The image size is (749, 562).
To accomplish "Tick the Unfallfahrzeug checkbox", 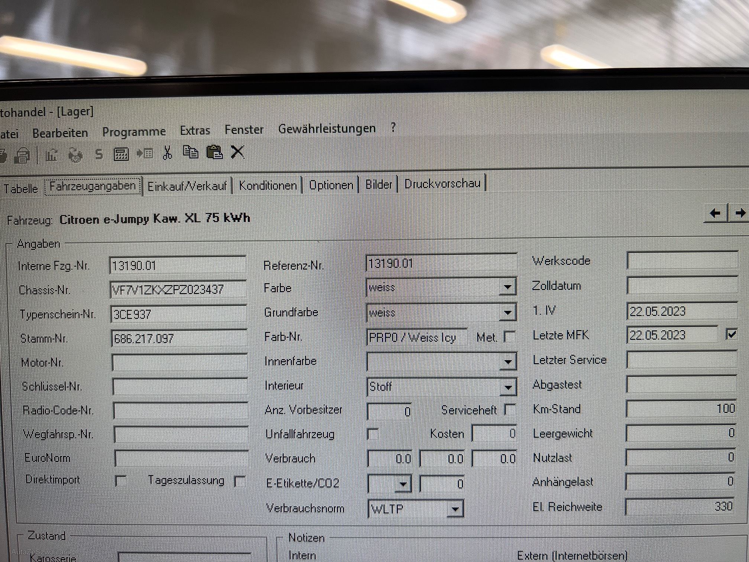I will tap(373, 434).
